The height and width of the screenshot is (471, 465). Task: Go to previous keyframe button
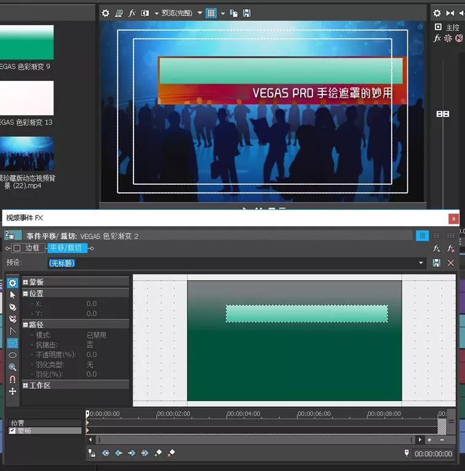coord(119,453)
